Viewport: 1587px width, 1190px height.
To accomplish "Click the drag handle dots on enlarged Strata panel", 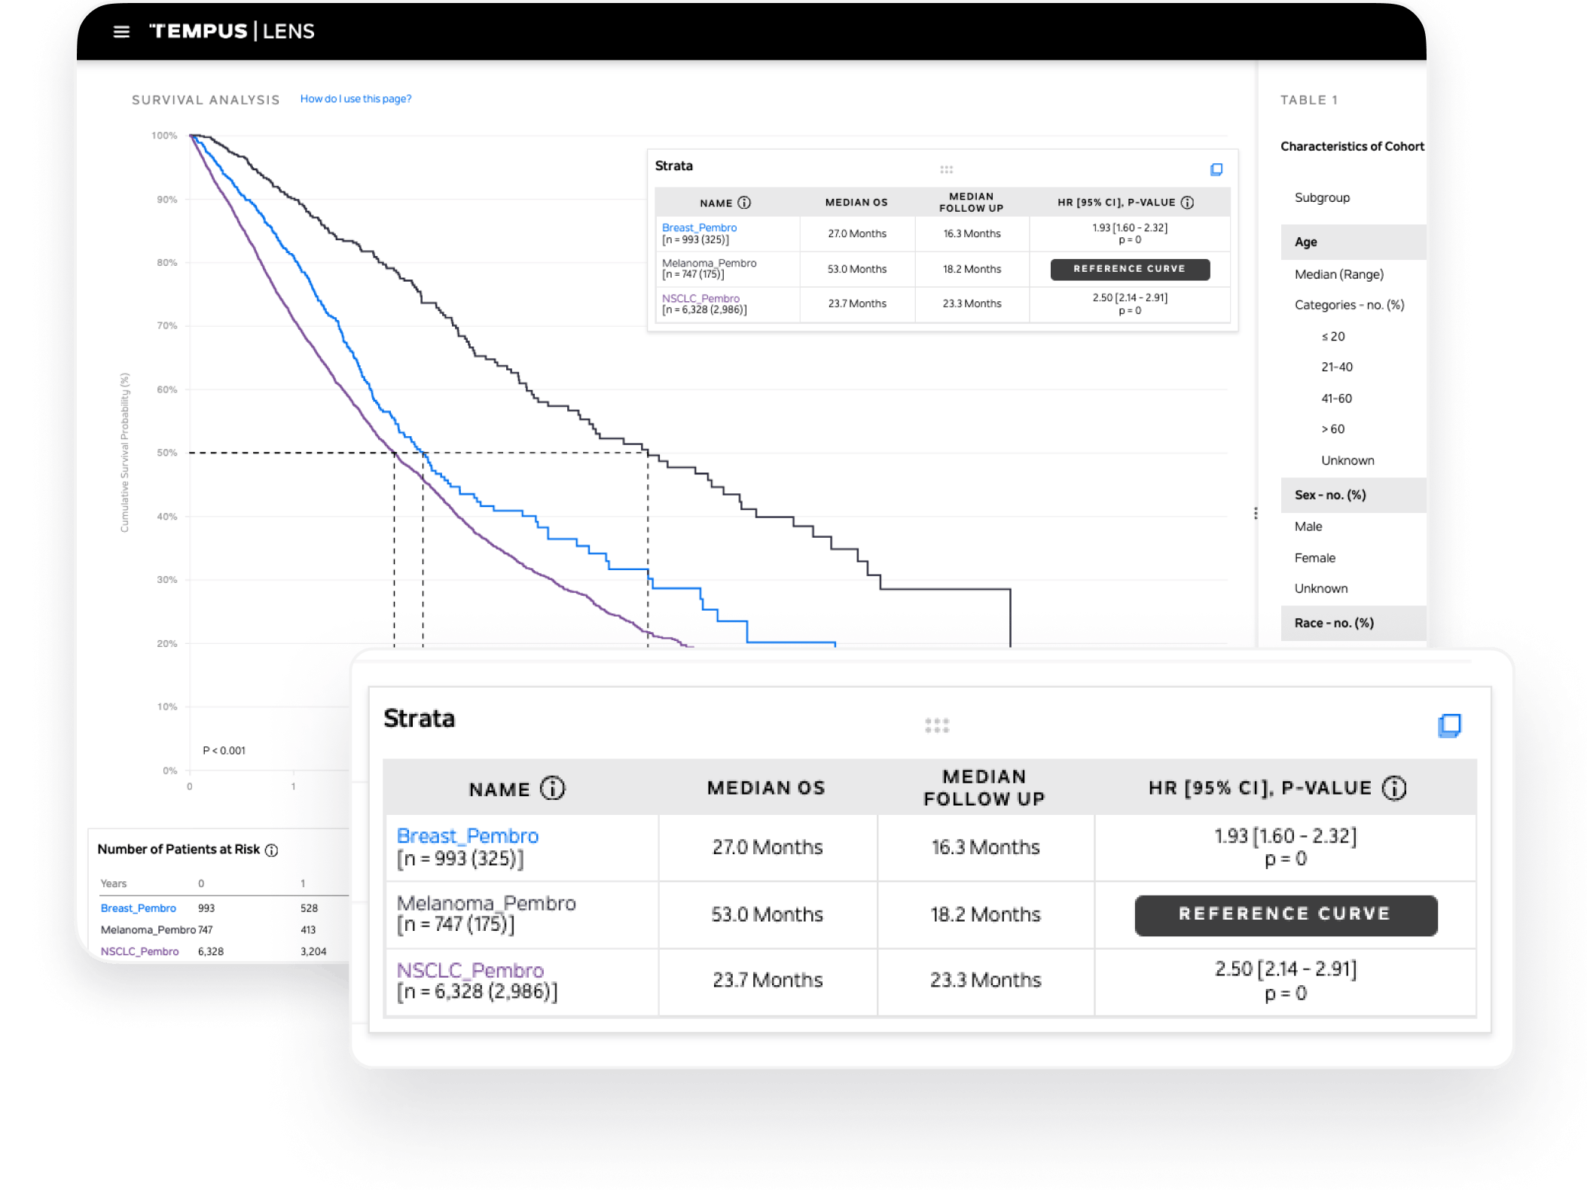I will coord(937,725).
